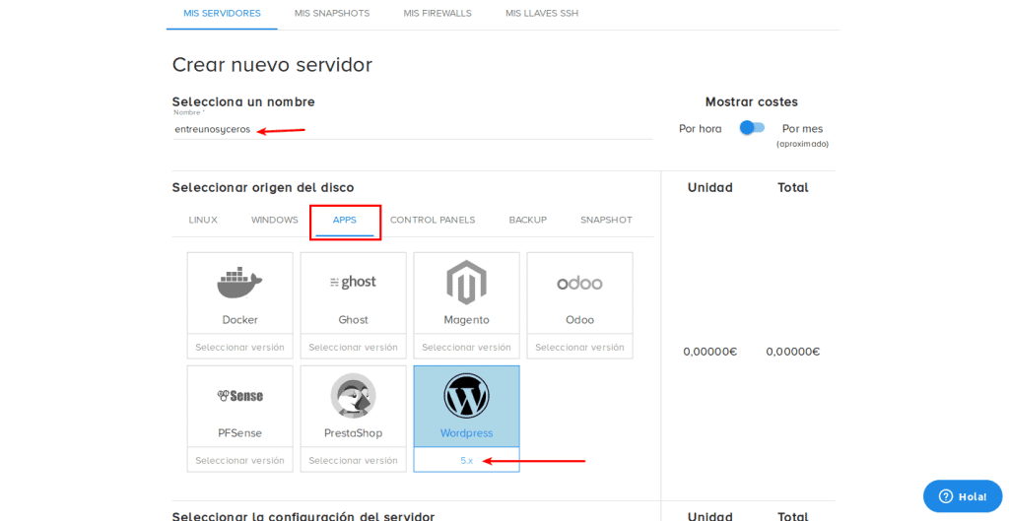Select the PrestaShop logo
Image resolution: width=1009 pixels, height=521 pixels.
pyautogui.click(x=354, y=396)
